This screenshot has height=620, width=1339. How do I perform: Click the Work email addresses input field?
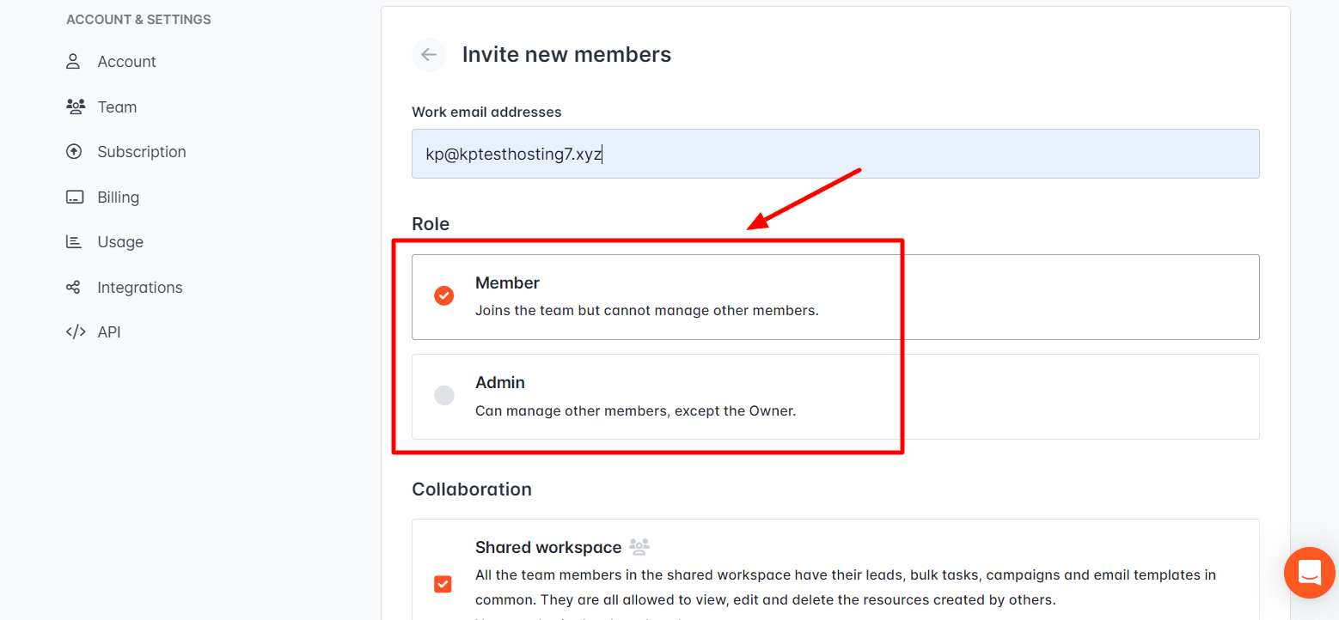[x=835, y=155]
